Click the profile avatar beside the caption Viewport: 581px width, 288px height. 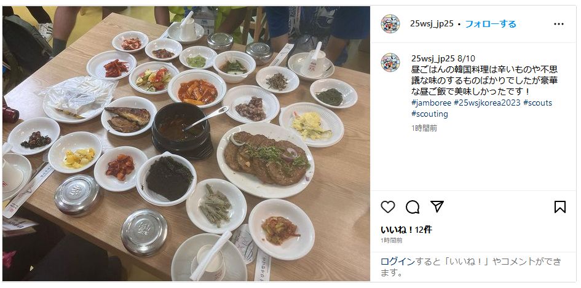(390, 62)
